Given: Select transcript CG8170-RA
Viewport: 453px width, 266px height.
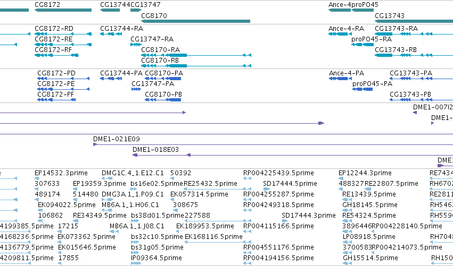Looking at the screenshot, I should pyautogui.click(x=196, y=55).
